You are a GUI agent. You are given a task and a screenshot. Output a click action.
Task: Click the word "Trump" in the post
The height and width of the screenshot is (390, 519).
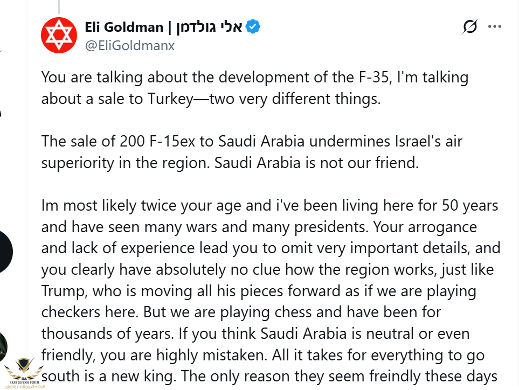64,291
